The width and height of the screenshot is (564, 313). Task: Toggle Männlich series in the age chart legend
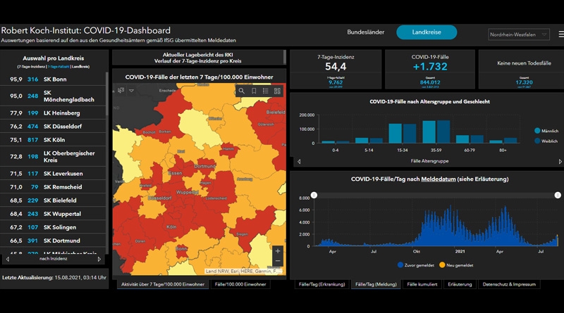pos(546,131)
